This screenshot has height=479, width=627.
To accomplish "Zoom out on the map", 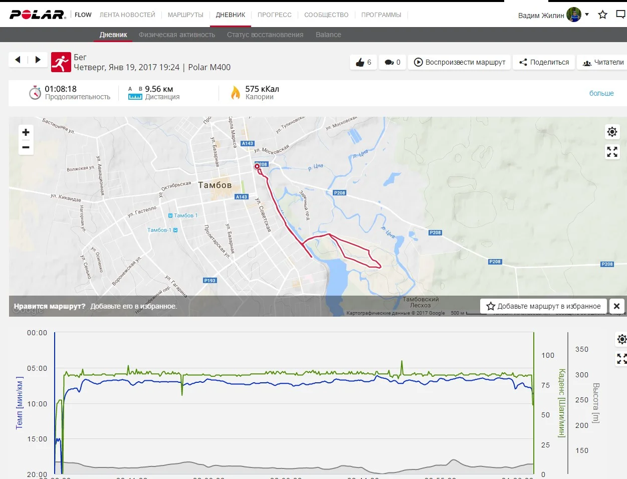I will pos(26,147).
